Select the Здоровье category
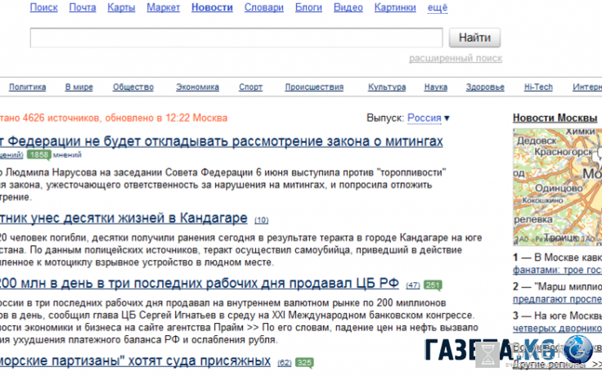 pos(485,87)
